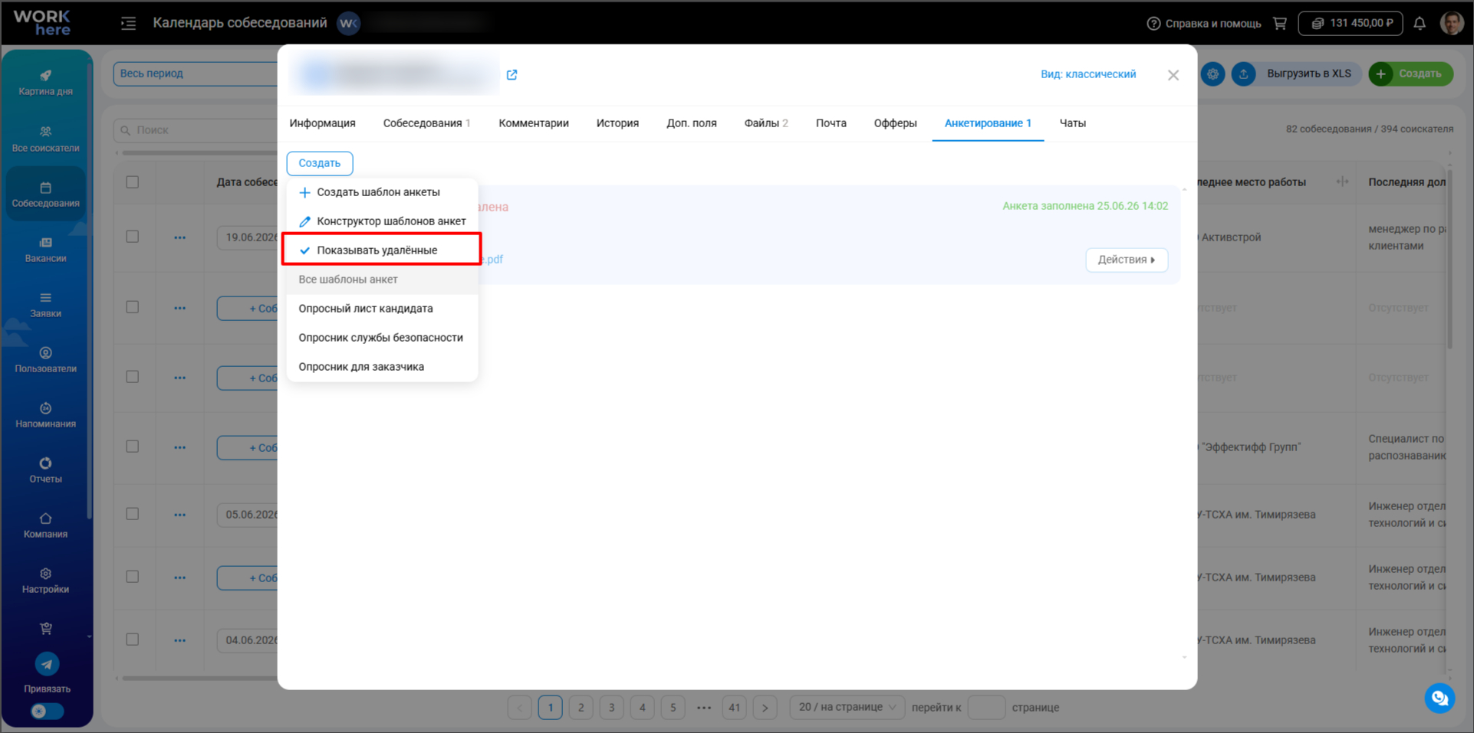Viewport: 1474px width, 733px height.
Task: Toggle the switch below Привязать
Action: (47, 711)
